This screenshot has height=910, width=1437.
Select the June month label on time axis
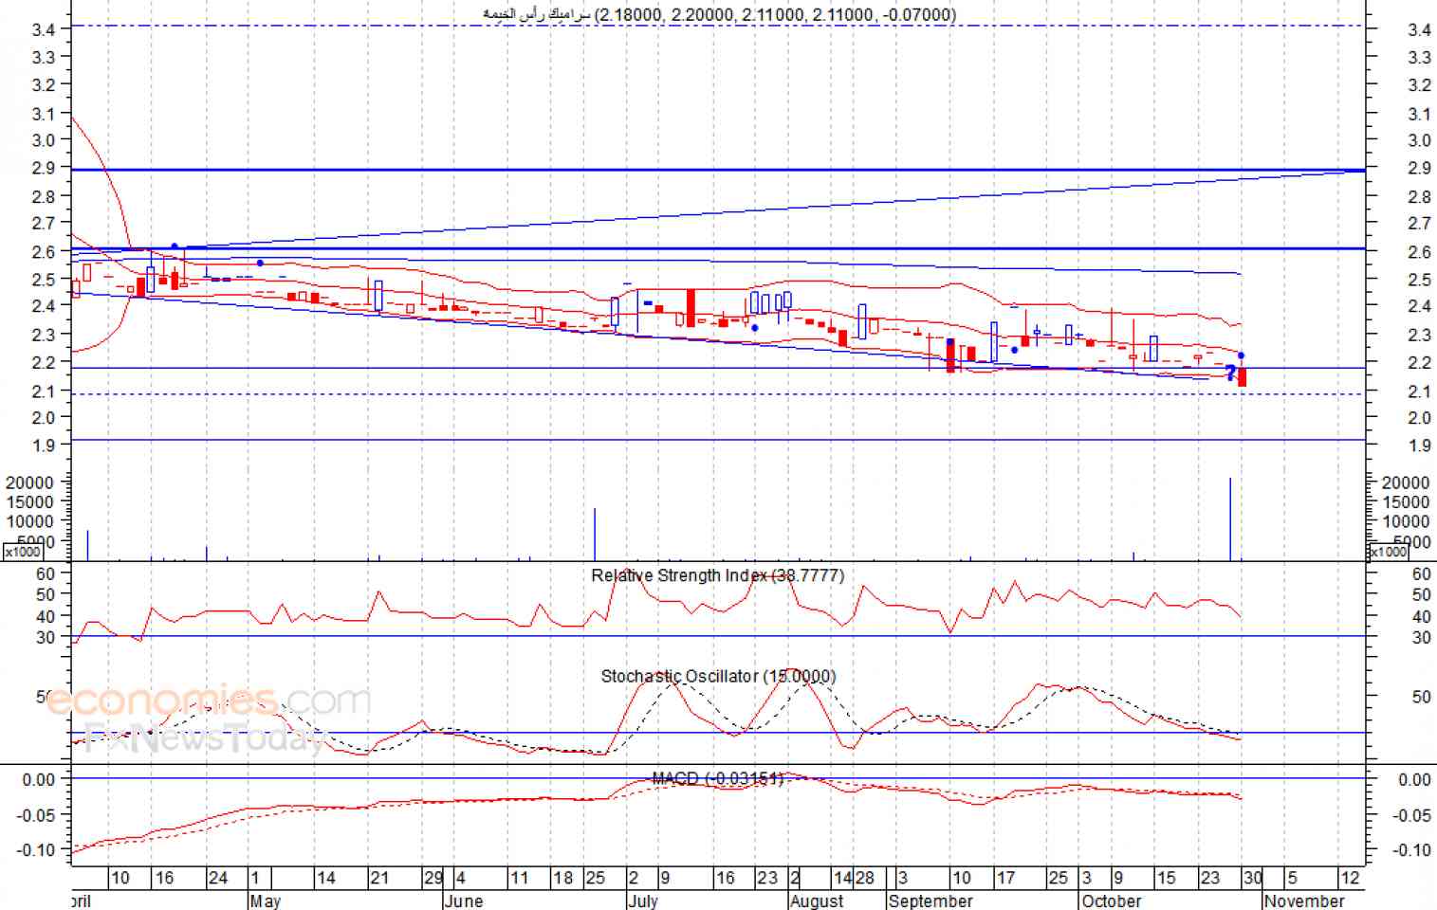(x=463, y=901)
